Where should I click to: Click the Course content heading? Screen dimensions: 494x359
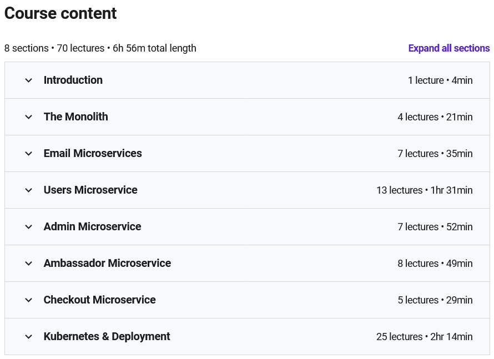tap(61, 13)
